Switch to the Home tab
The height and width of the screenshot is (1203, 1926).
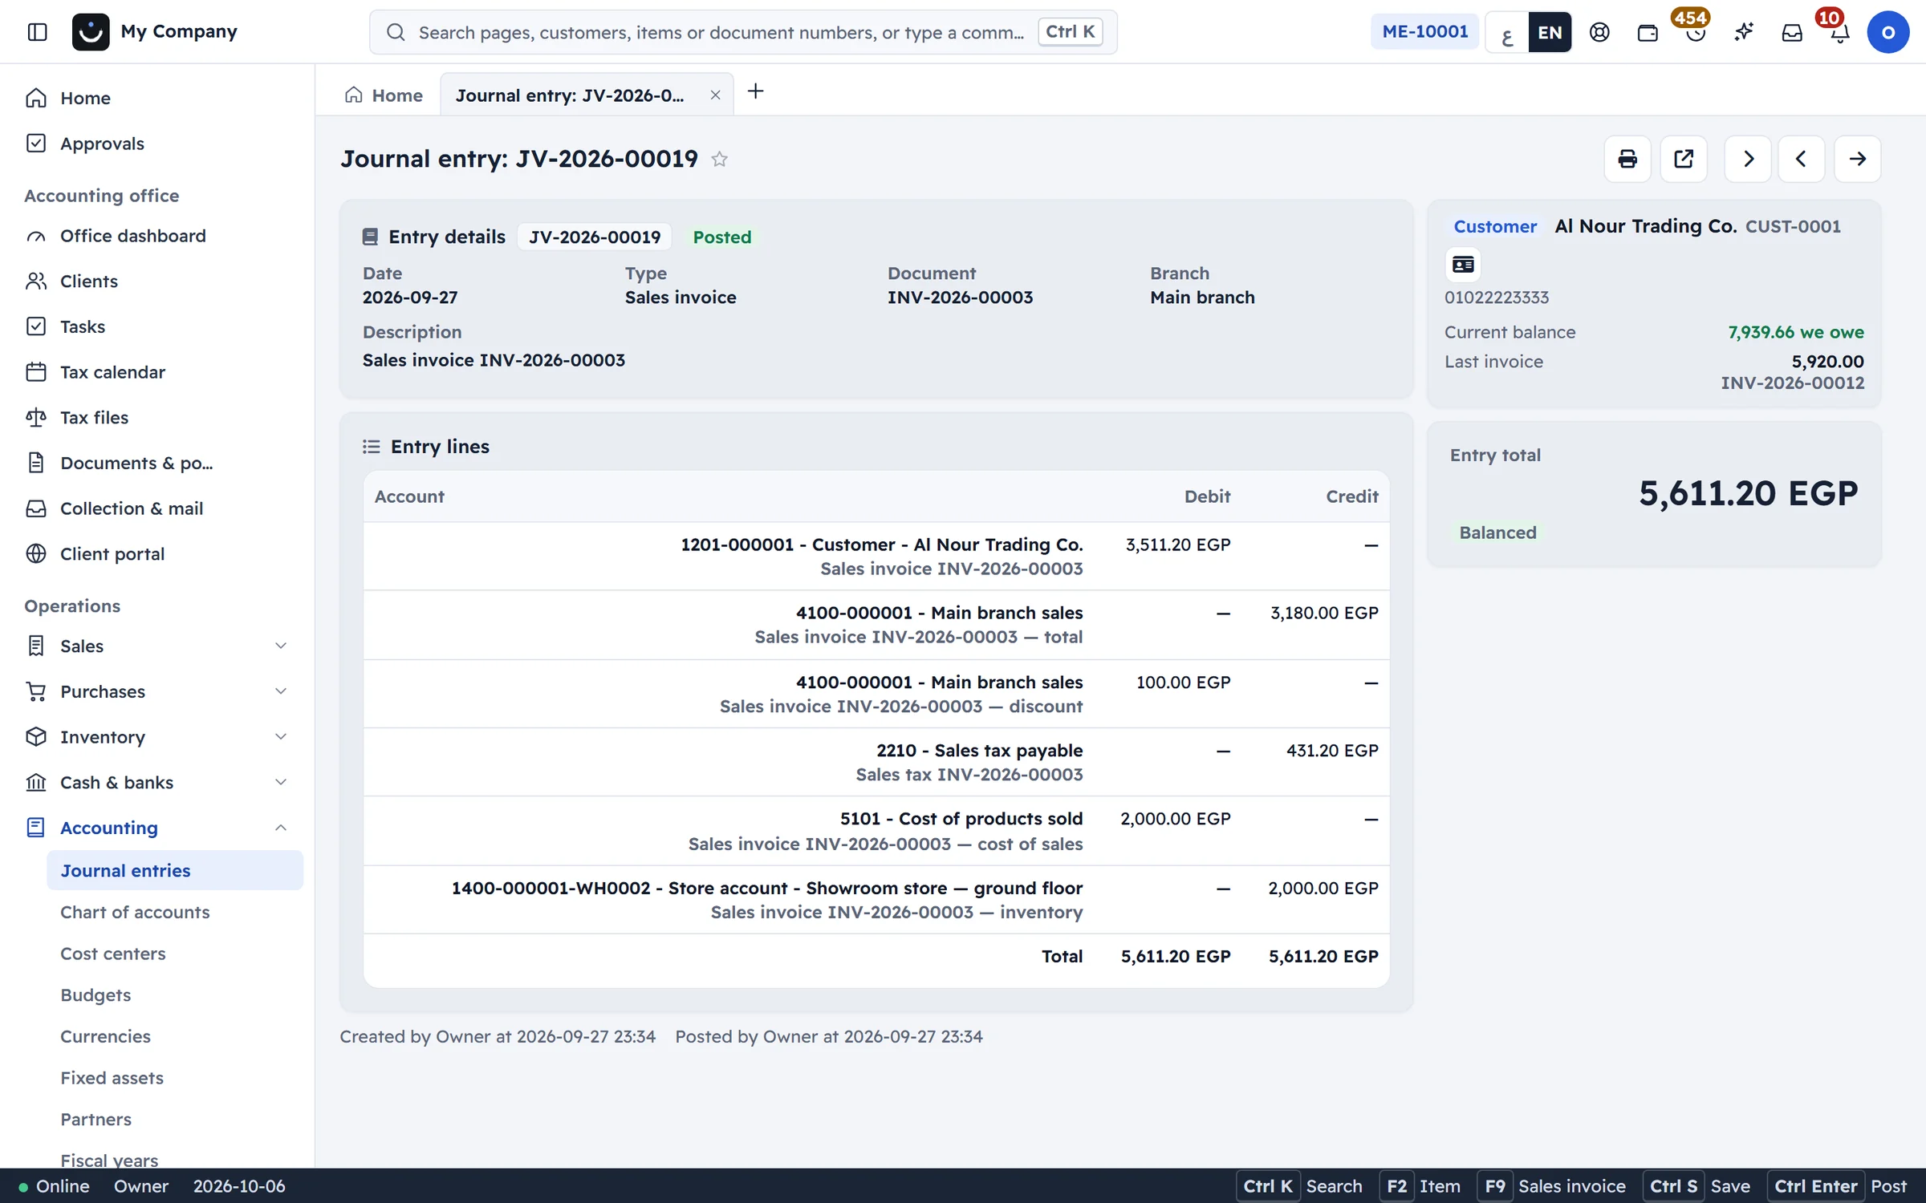[x=384, y=95]
